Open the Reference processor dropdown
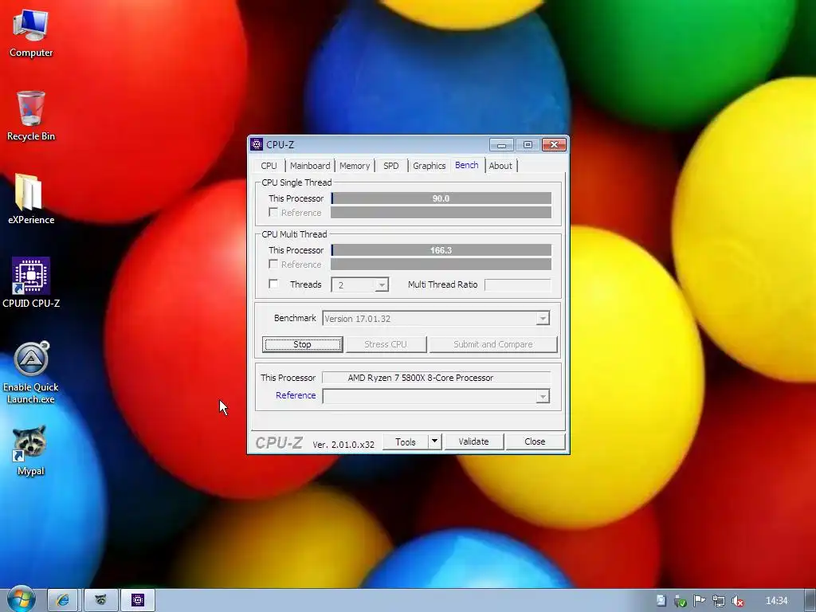Image resolution: width=816 pixels, height=612 pixels. [542, 397]
